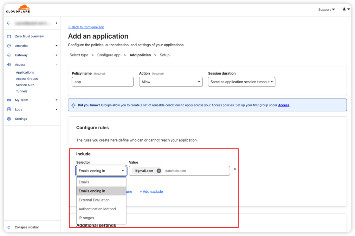Click the 'Configure rules' heading
This screenshot has height=236, width=355.
[92, 128]
